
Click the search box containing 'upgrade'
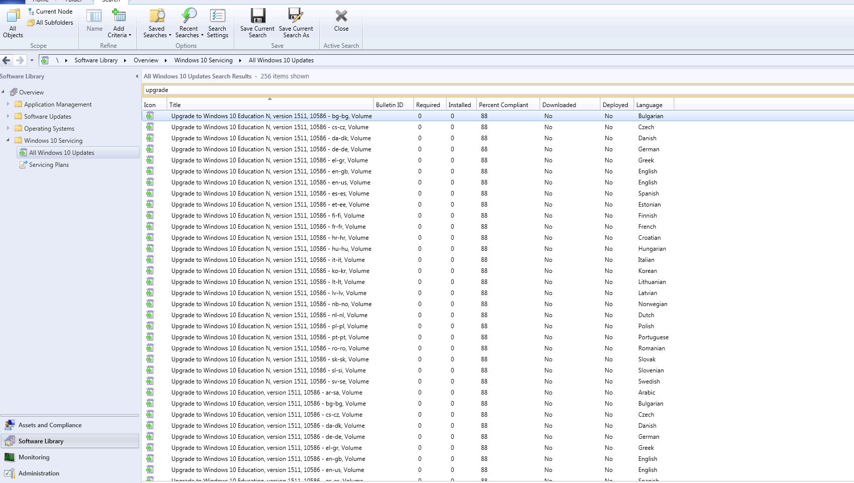click(x=498, y=90)
